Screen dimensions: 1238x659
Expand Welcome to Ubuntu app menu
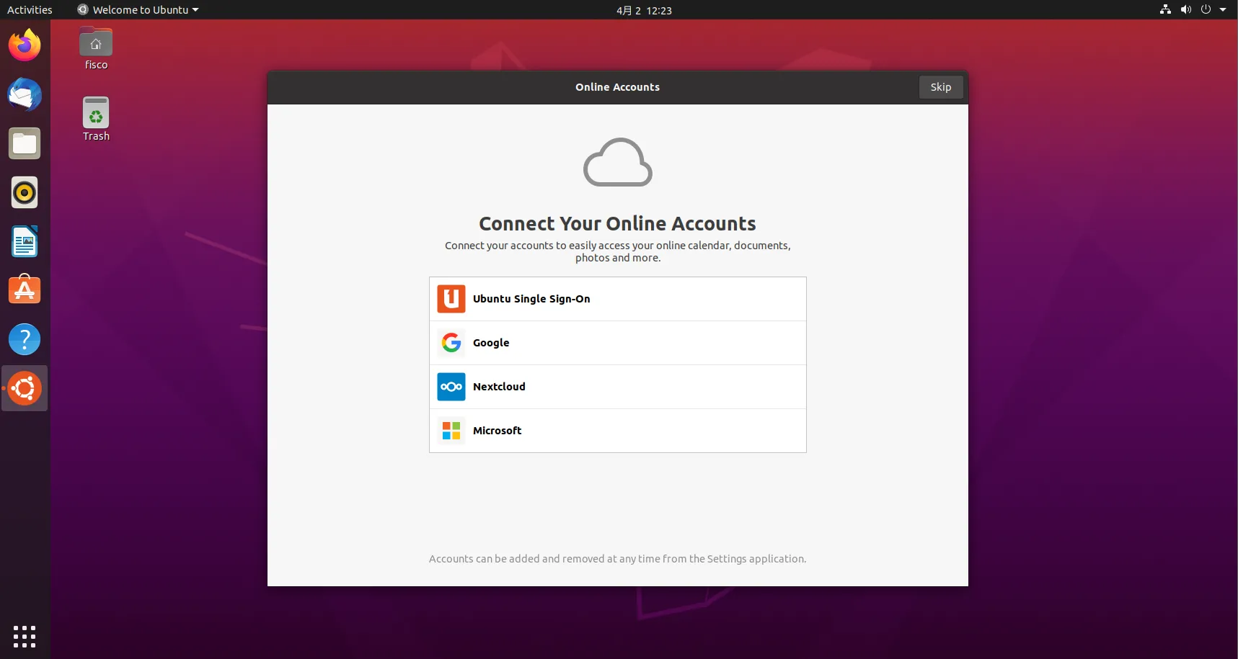click(x=138, y=10)
